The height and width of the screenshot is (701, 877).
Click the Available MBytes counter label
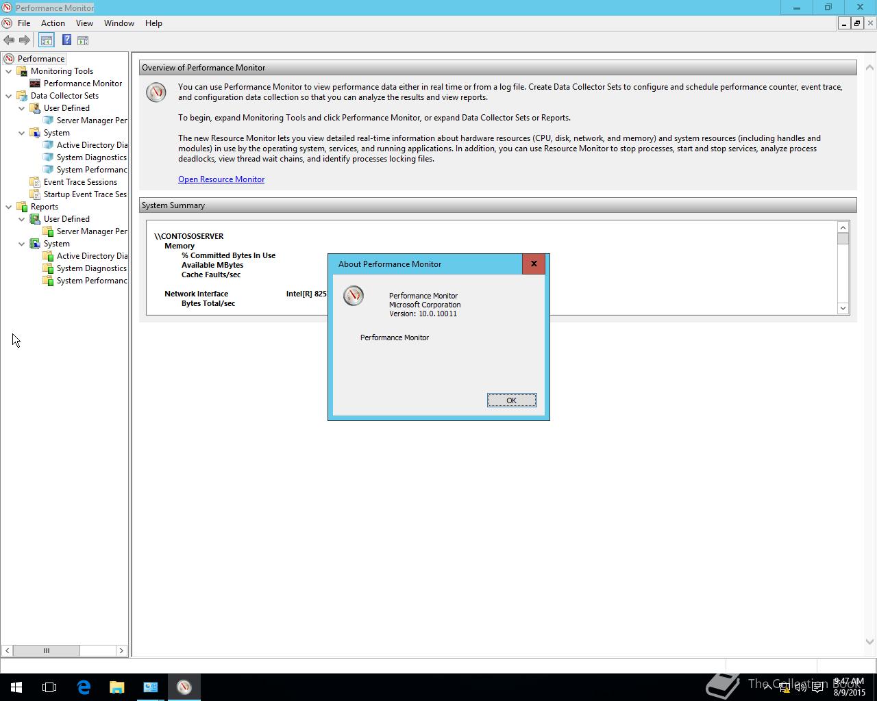point(212,265)
